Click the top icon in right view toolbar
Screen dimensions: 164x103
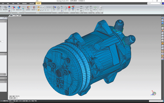click(x=162, y=18)
